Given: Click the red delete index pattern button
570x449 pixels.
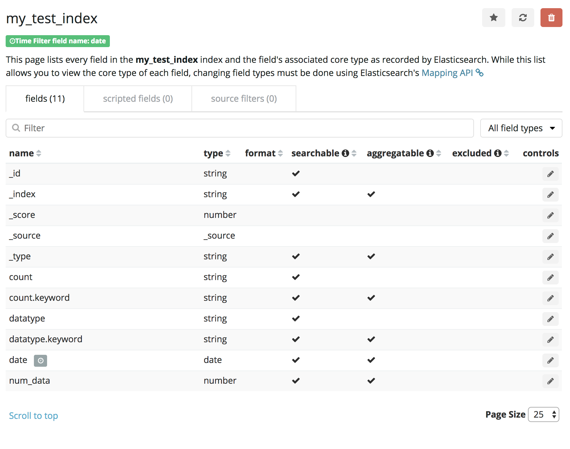Looking at the screenshot, I should click(551, 18).
